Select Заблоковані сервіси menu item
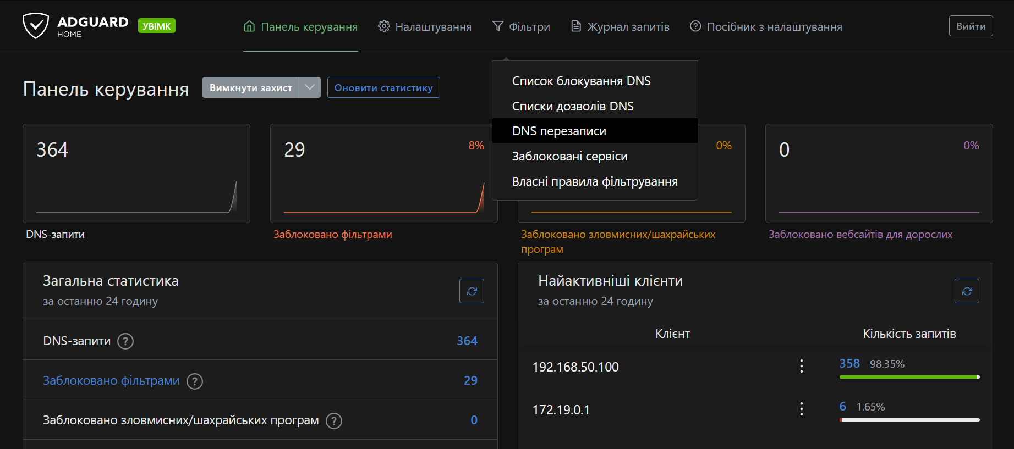The image size is (1014, 449). pos(595,156)
